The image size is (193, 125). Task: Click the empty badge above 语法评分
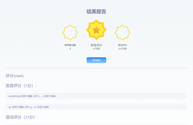click(x=122, y=33)
